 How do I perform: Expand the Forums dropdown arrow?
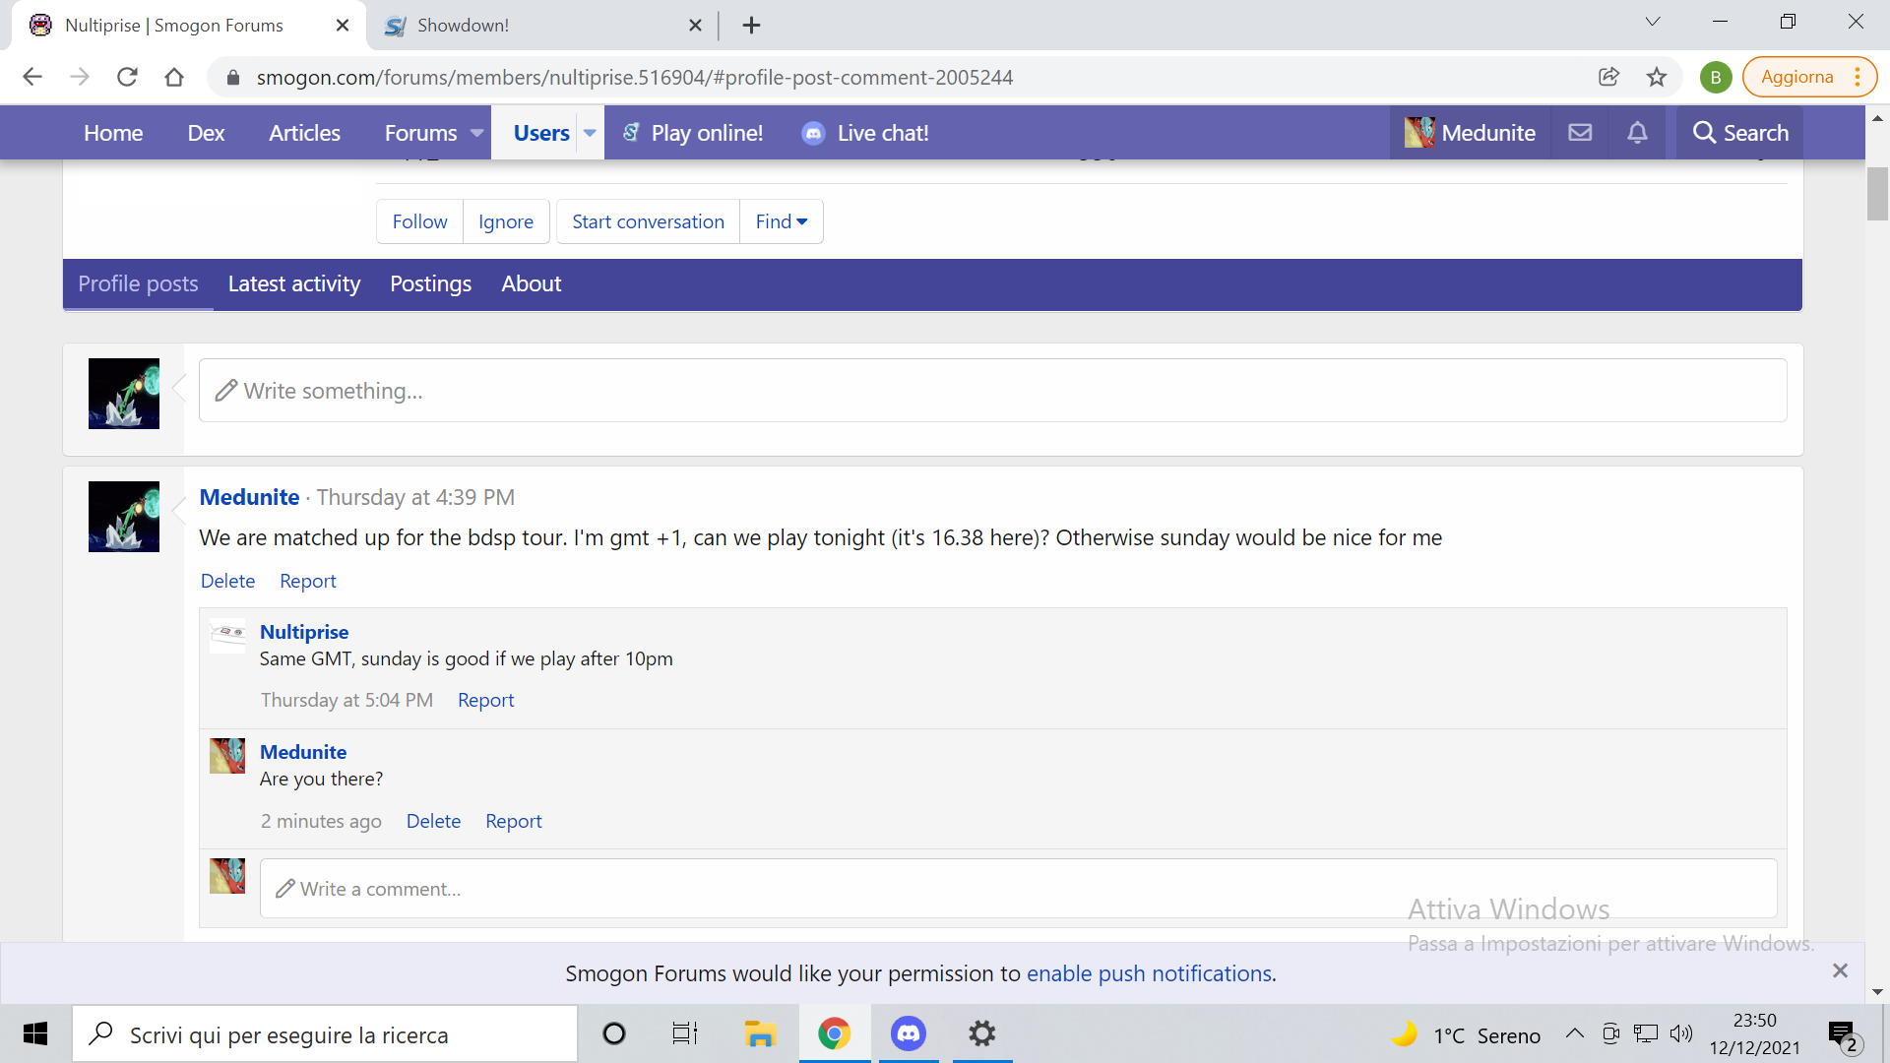coord(477,133)
